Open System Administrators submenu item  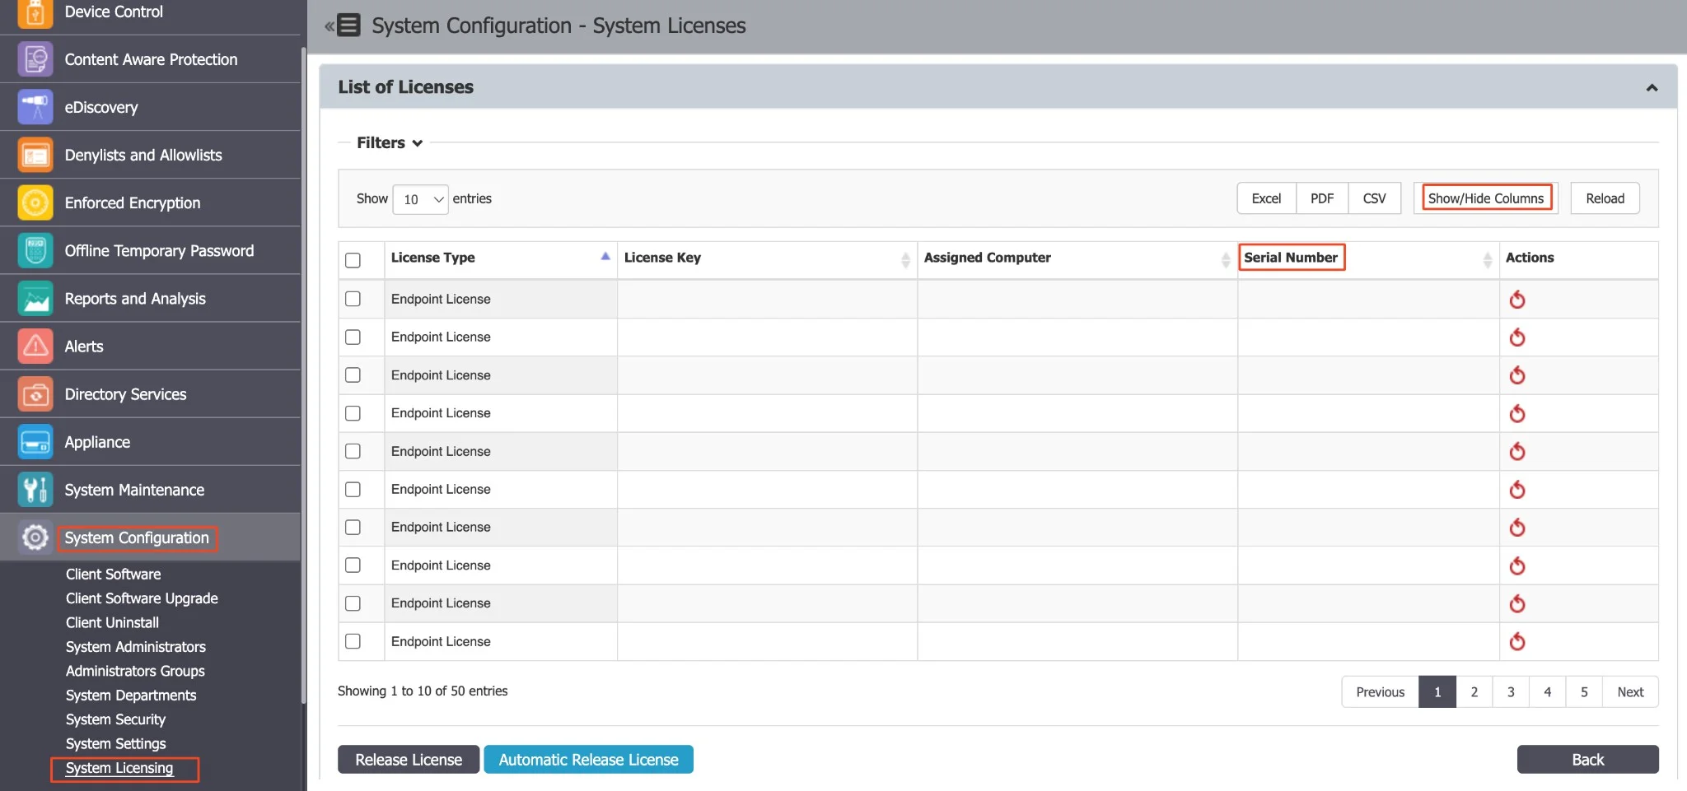click(x=136, y=647)
